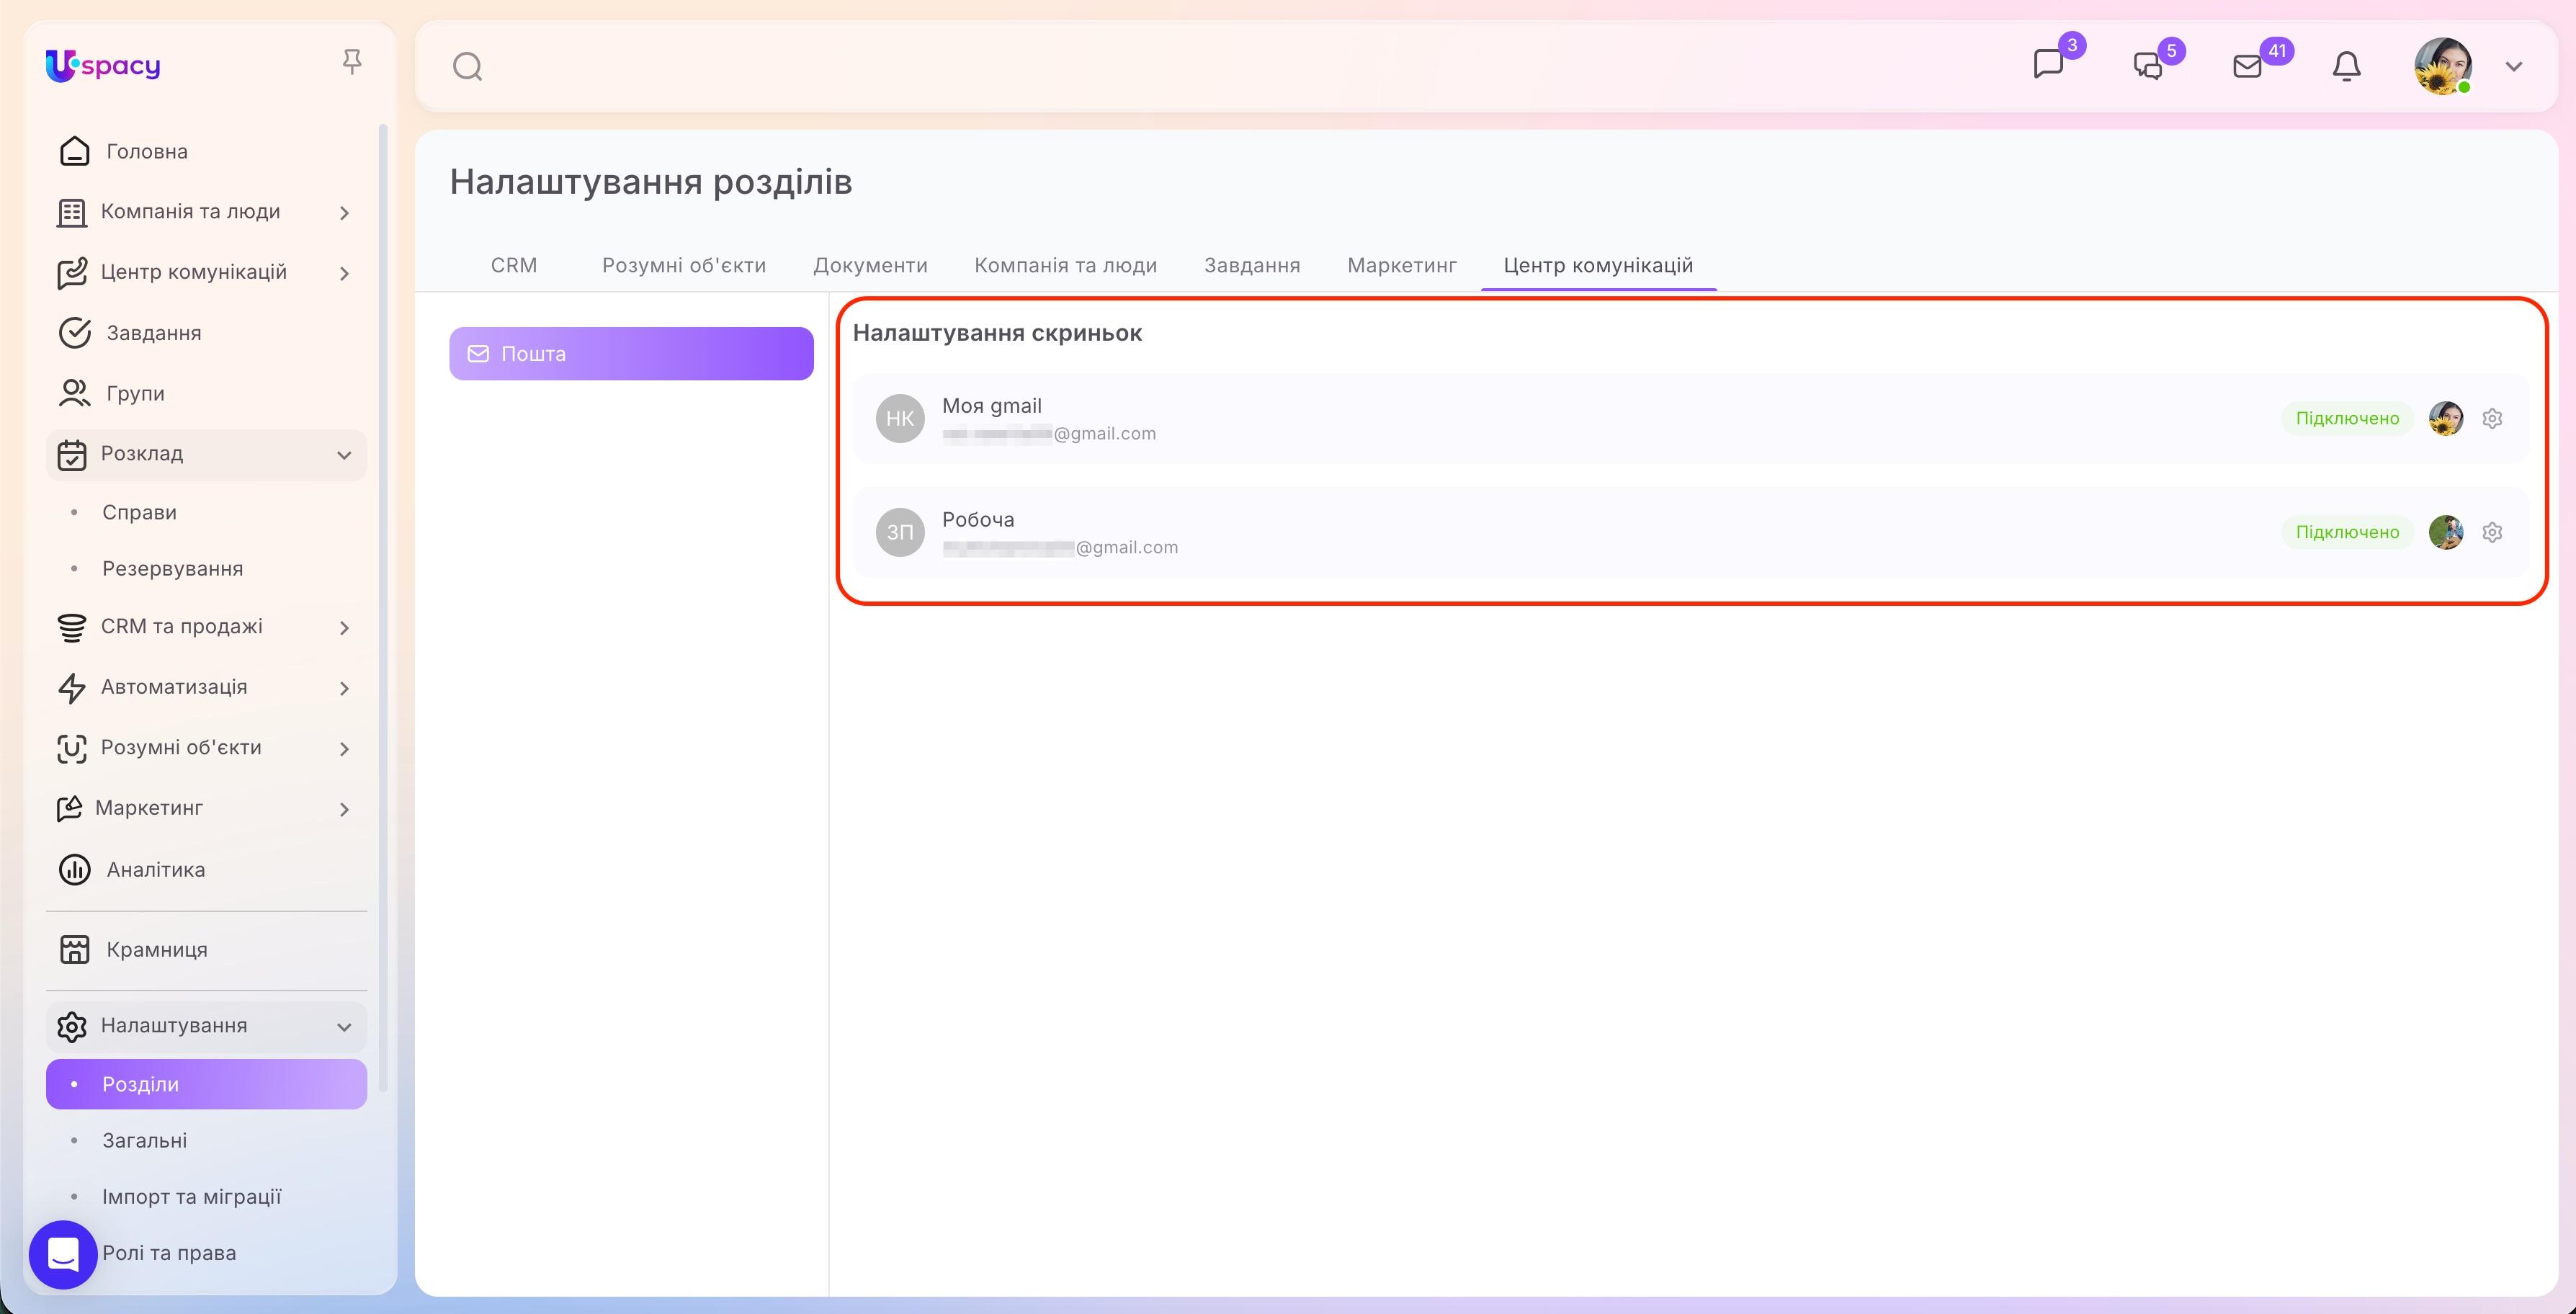
Task: Click the Головна menu label
Action: tap(147, 151)
